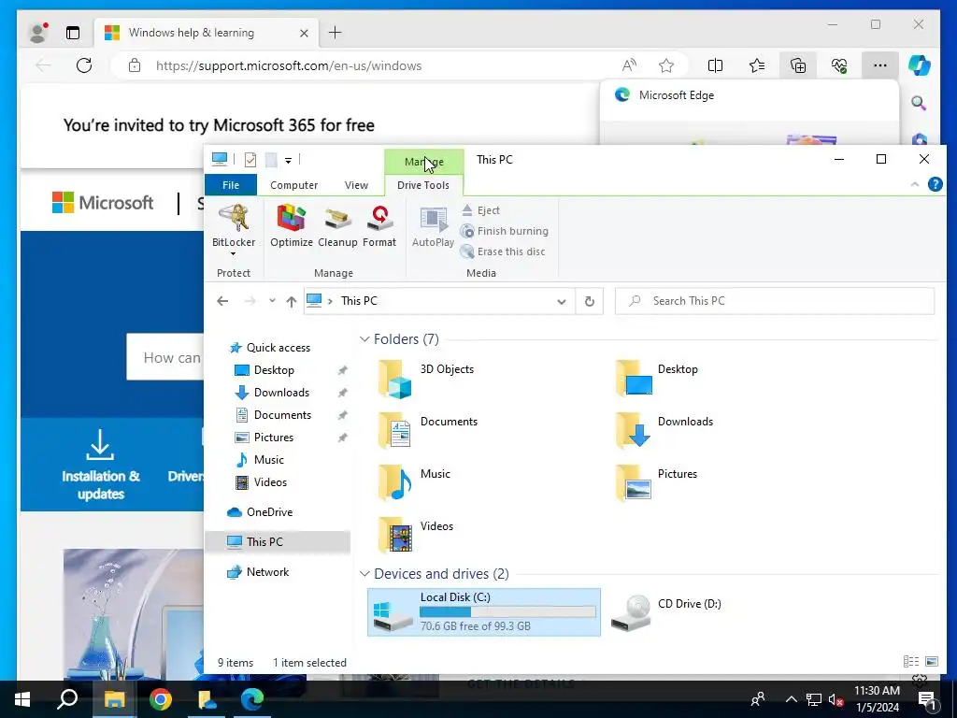Open the Explorer help question mark

(x=935, y=184)
